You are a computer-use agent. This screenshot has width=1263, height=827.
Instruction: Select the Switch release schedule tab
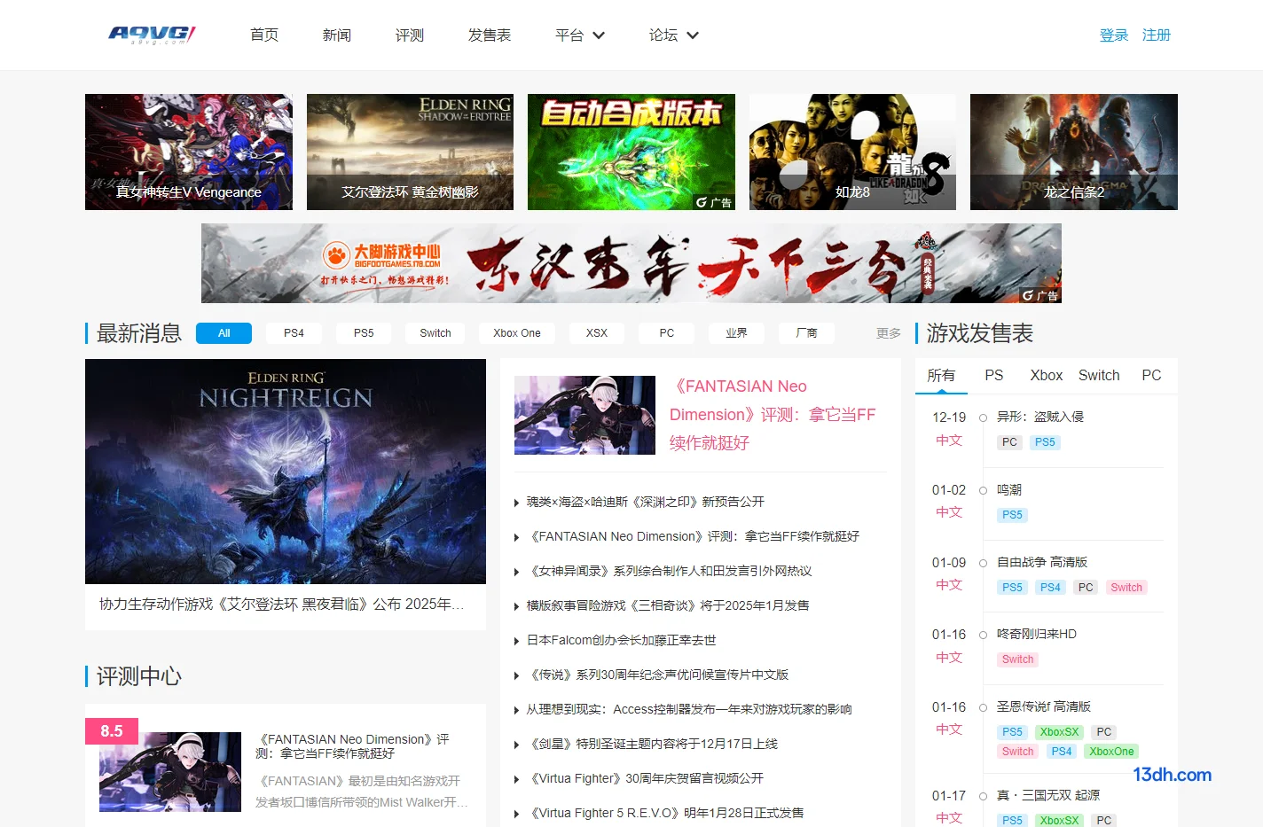pos(1099,376)
